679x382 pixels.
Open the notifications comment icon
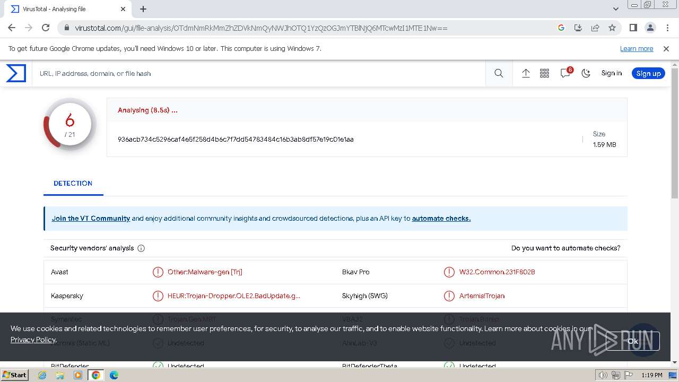click(565, 74)
